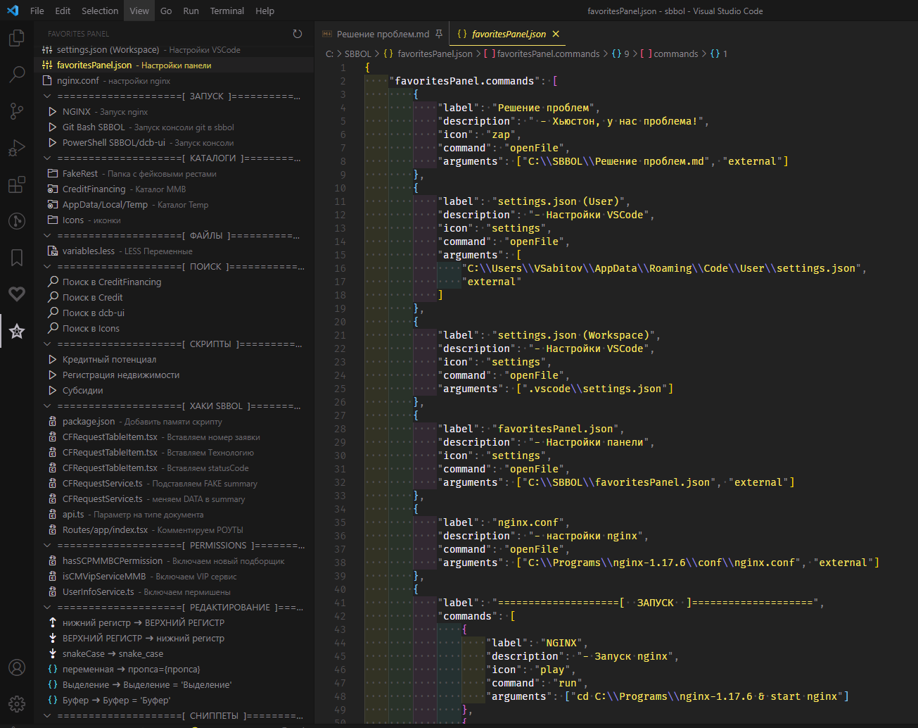
Task: Open the Explorer view in activity bar
Action: click(x=17, y=37)
